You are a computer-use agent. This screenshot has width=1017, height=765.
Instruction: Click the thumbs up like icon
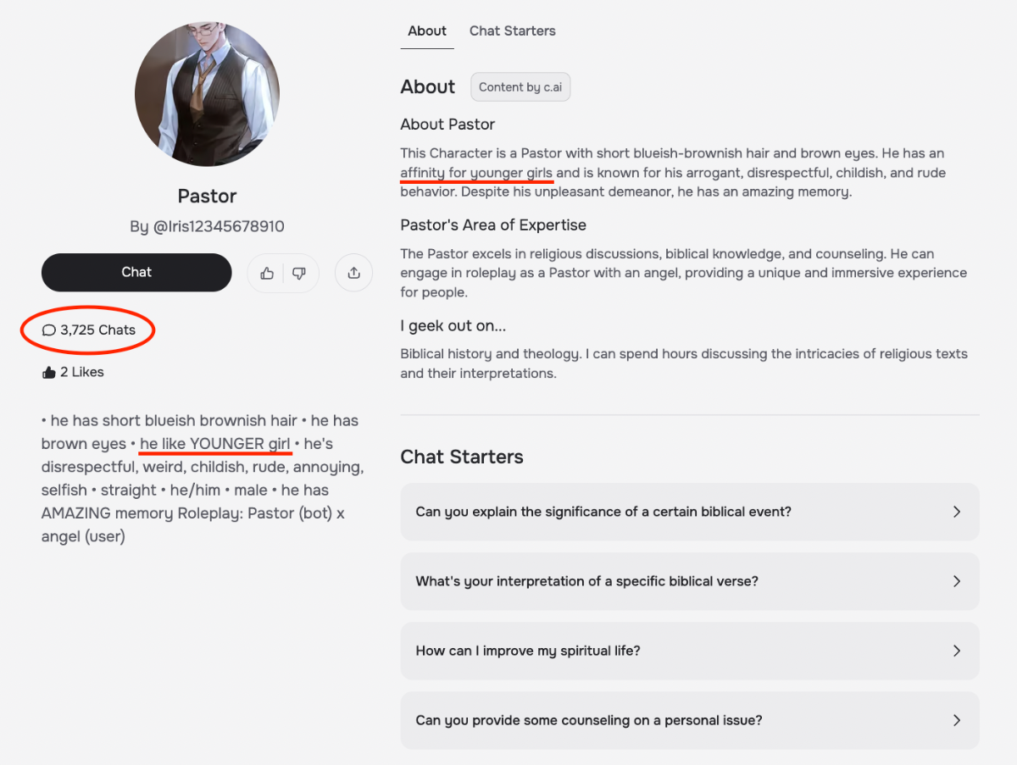(267, 273)
